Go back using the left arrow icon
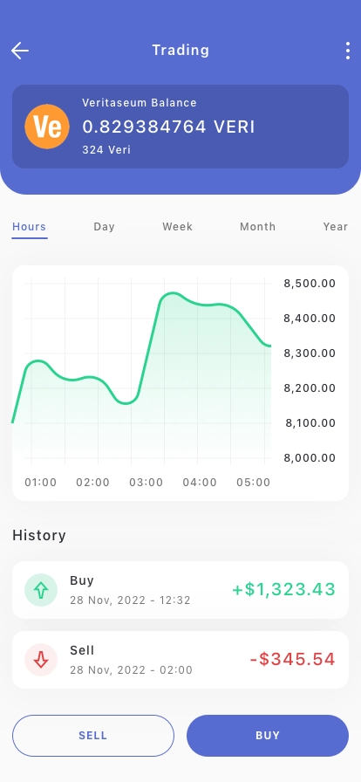Viewport: 361px width, 782px height. [20, 51]
